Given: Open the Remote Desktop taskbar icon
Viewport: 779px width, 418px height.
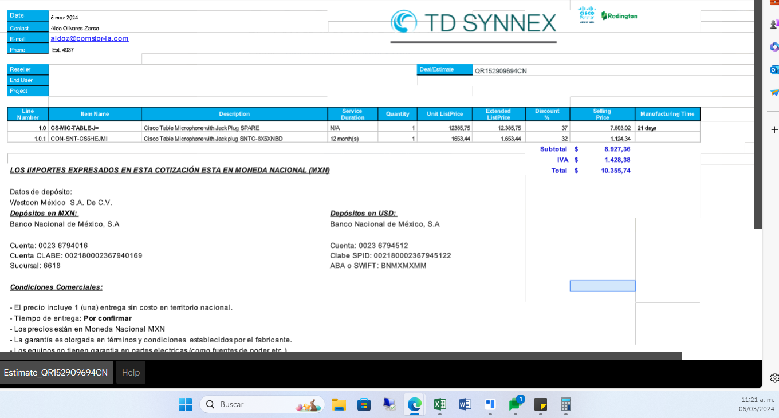Looking at the screenshot, I should (x=389, y=404).
